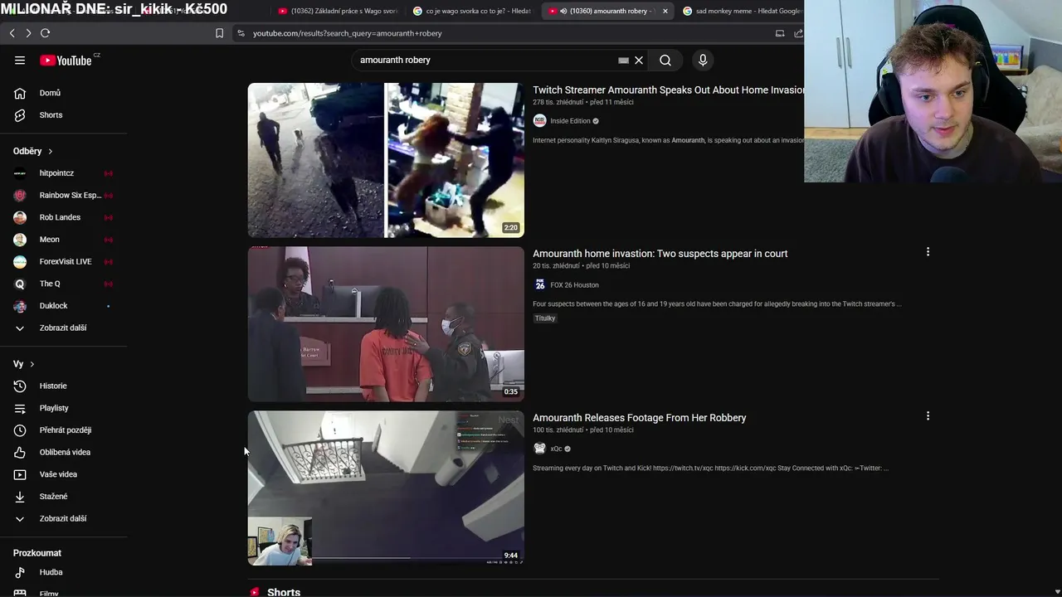
Task: Play the FOX 26 courtroom thumbnail
Action: (386, 324)
